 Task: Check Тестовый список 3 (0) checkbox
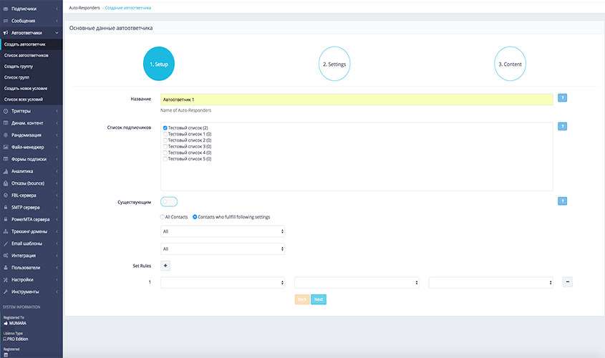(x=165, y=147)
